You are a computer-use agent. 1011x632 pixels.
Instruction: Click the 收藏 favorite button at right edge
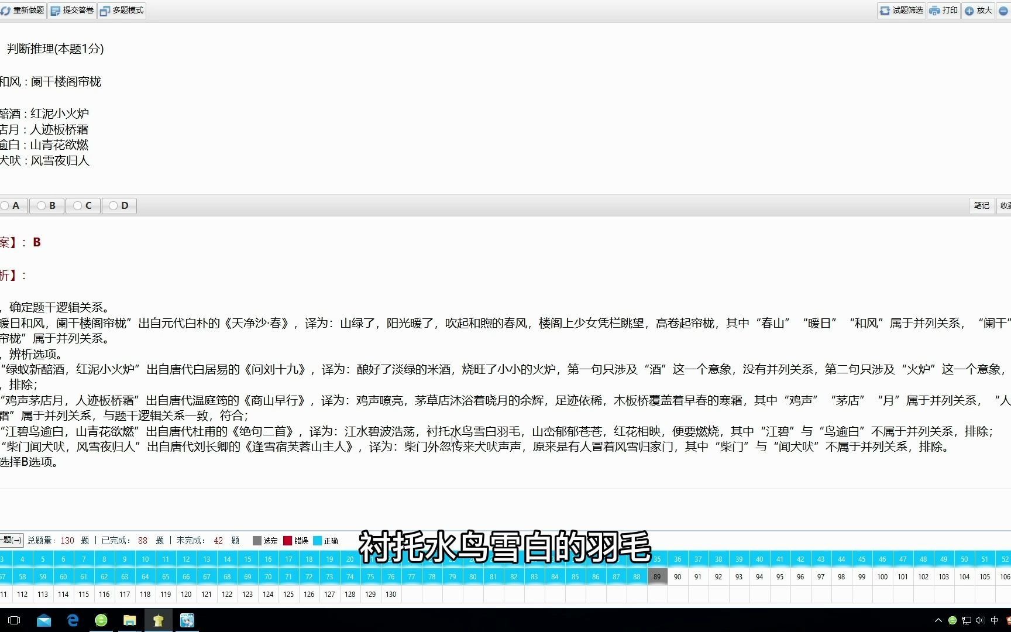tap(1004, 206)
